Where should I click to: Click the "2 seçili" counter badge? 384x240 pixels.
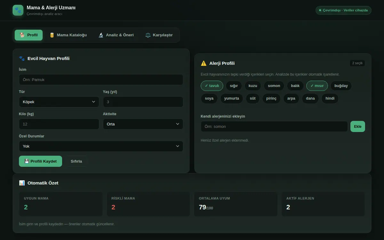(357, 63)
